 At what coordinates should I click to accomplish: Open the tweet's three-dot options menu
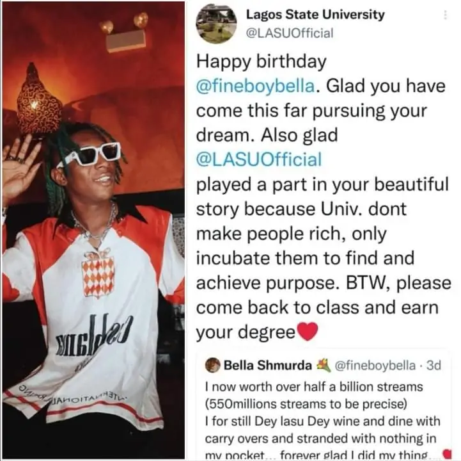446,15
